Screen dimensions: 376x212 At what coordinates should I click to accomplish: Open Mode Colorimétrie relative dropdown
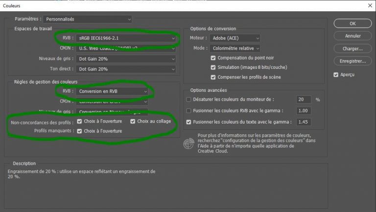[235, 48]
